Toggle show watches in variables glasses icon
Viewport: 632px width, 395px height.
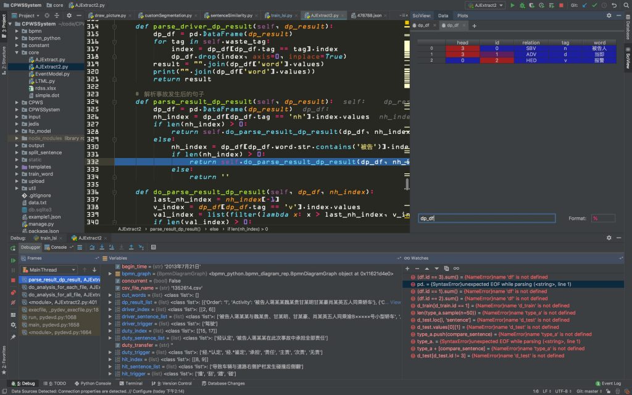456,268
